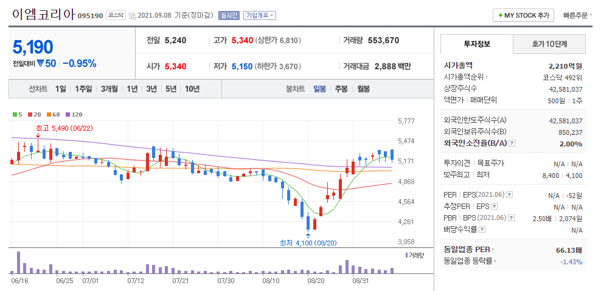Click help icon next to 추정PER EPS
Screen dimensions: 601x291
495,207
